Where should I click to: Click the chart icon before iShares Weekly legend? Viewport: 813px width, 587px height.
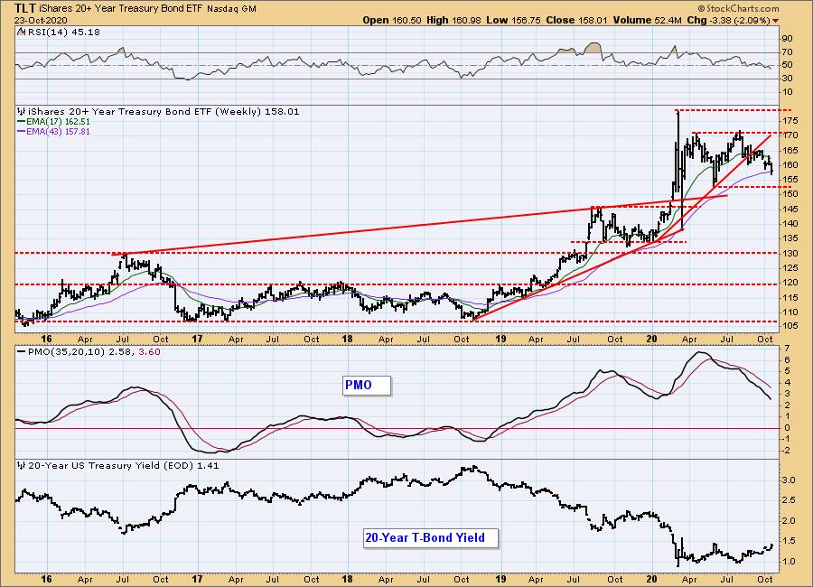click(x=22, y=111)
